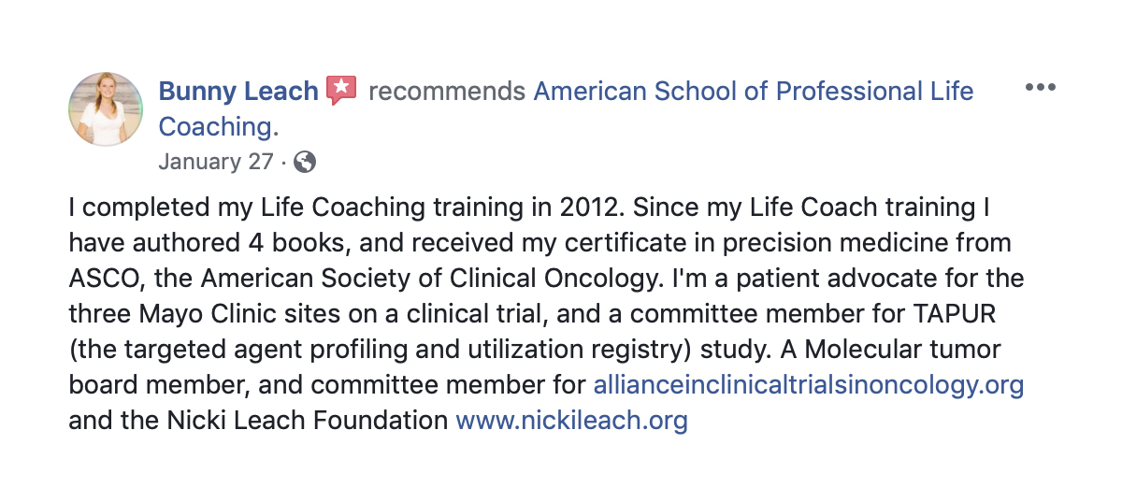
Task: Click the globe public audience icon
Action: (x=305, y=162)
